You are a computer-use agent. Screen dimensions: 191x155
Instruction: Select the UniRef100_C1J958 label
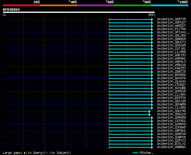tap(171, 52)
